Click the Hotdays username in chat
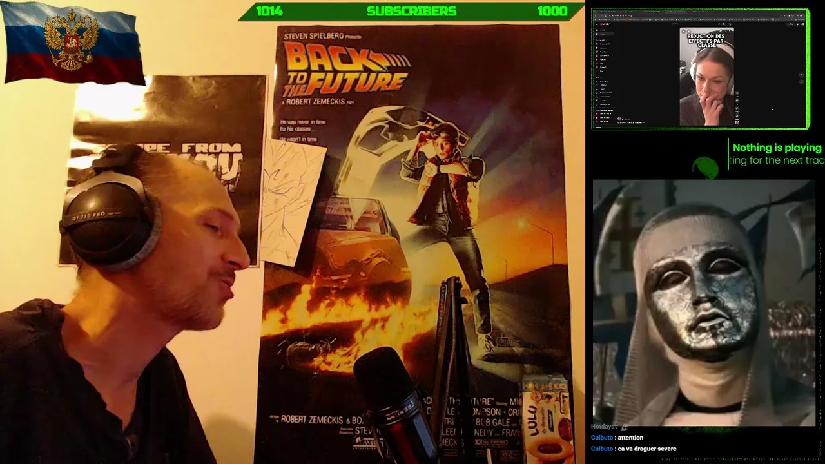The width and height of the screenshot is (825, 464). point(603,427)
